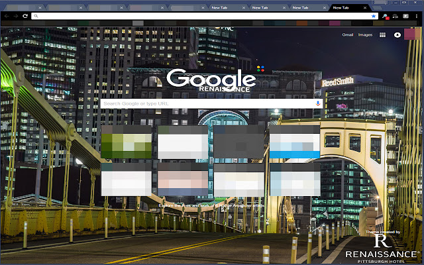Select the active New Tab tab
The width and height of the screenshot is (424, 265).
pos(349,8)
